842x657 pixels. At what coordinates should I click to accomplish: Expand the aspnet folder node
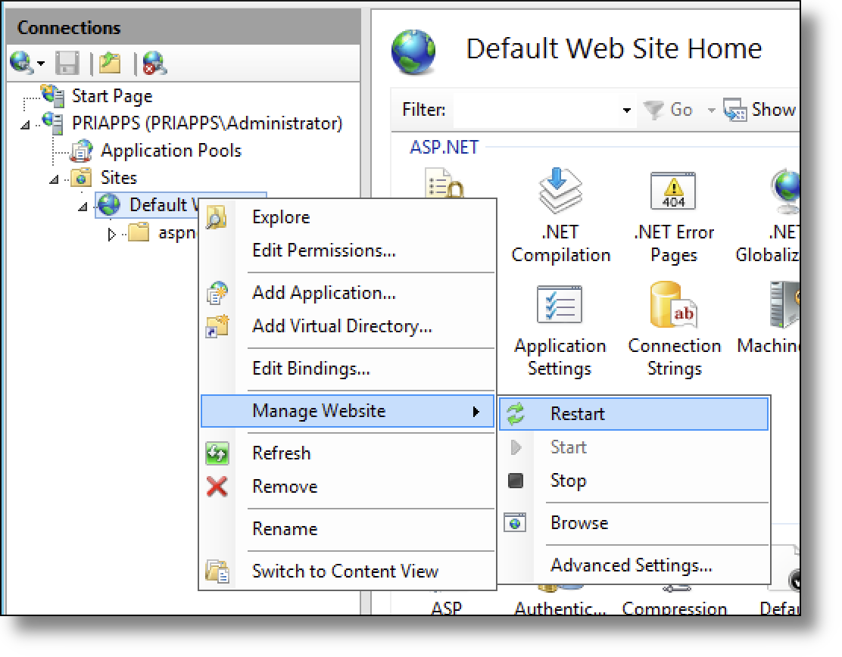(x=111, y=235)
